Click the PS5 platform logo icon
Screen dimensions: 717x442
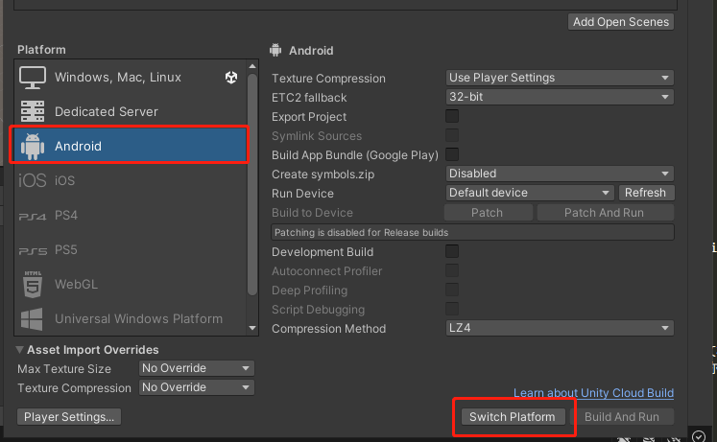[x=33, y=251]
